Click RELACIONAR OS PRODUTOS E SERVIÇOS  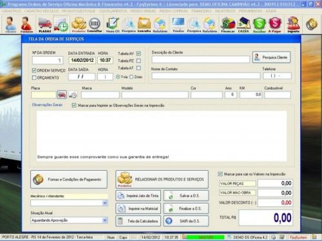[x=162, y=179]
